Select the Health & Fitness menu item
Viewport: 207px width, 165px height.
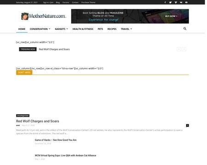83,29
